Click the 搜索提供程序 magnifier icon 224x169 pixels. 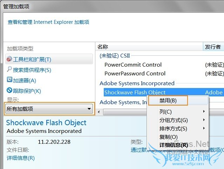point(9,70)
